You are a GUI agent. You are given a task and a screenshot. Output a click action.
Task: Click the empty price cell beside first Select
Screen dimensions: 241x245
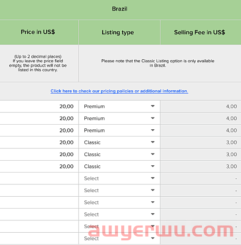coord(39,178)
